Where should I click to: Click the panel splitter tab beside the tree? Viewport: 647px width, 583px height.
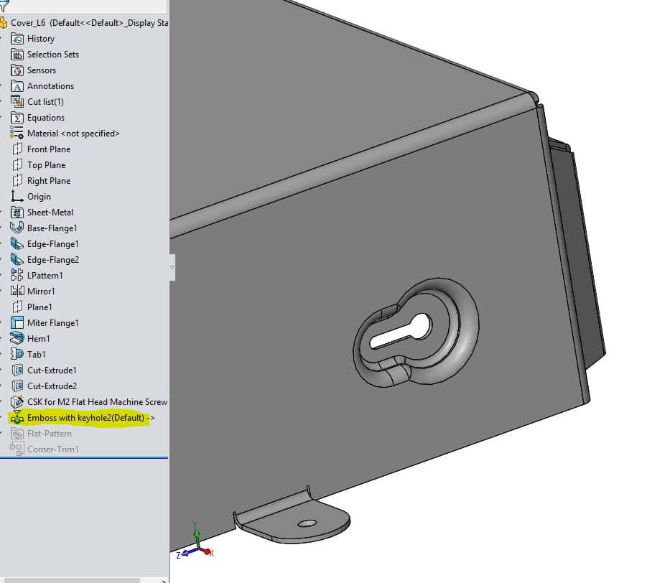[172, 266]
